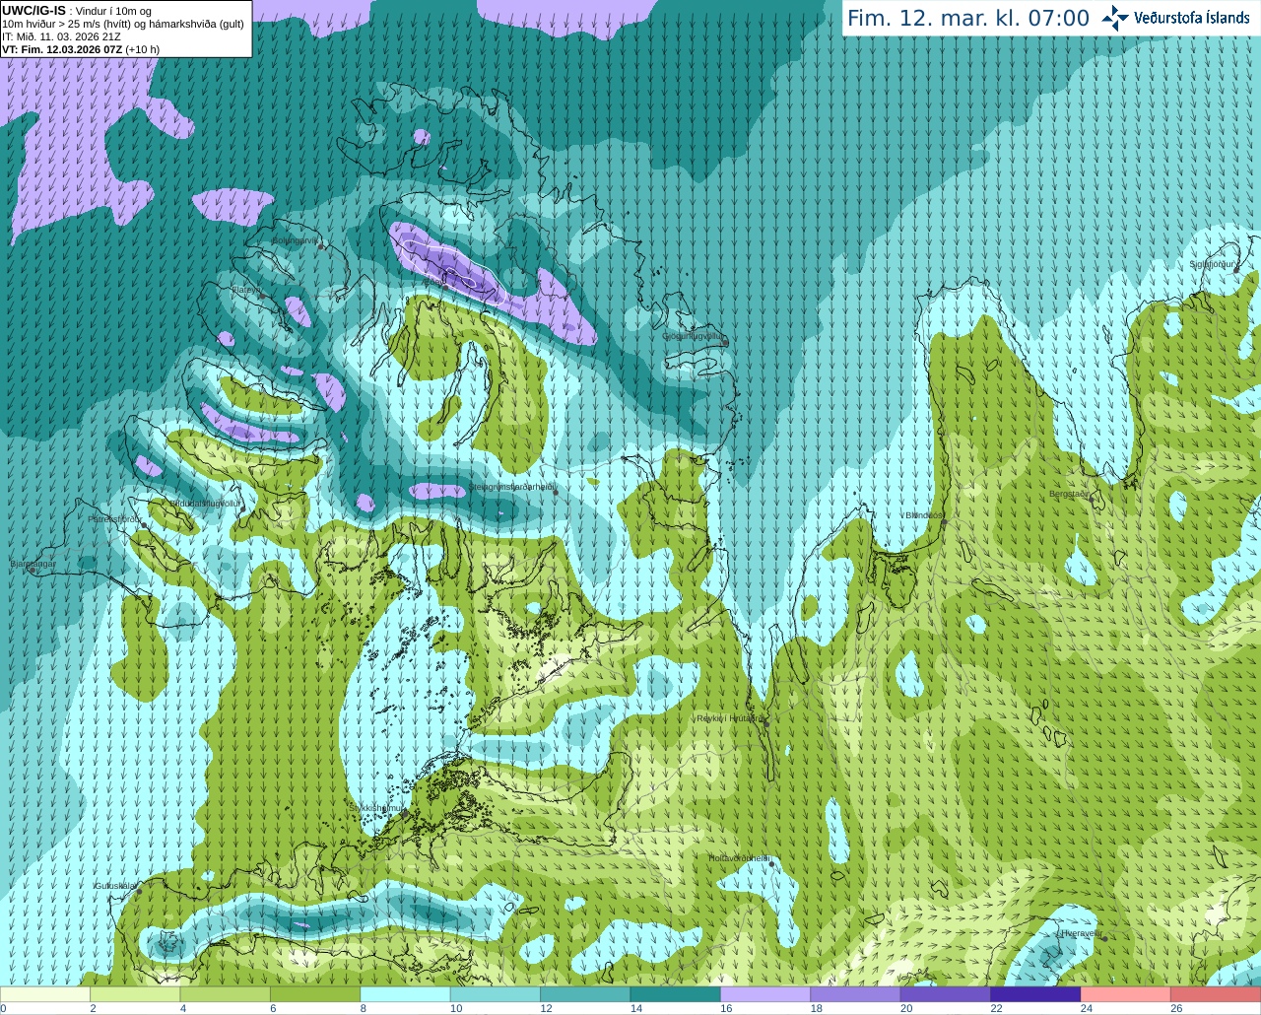Select the 24–26 m/s pink legend swatch
This screenshot has width=1261, height=1015.
(x=1126, y=995)
